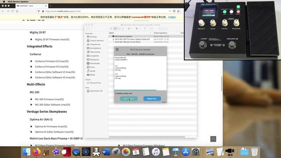
Task: Open the page actions three-dot menu
Action: (170, 11)
